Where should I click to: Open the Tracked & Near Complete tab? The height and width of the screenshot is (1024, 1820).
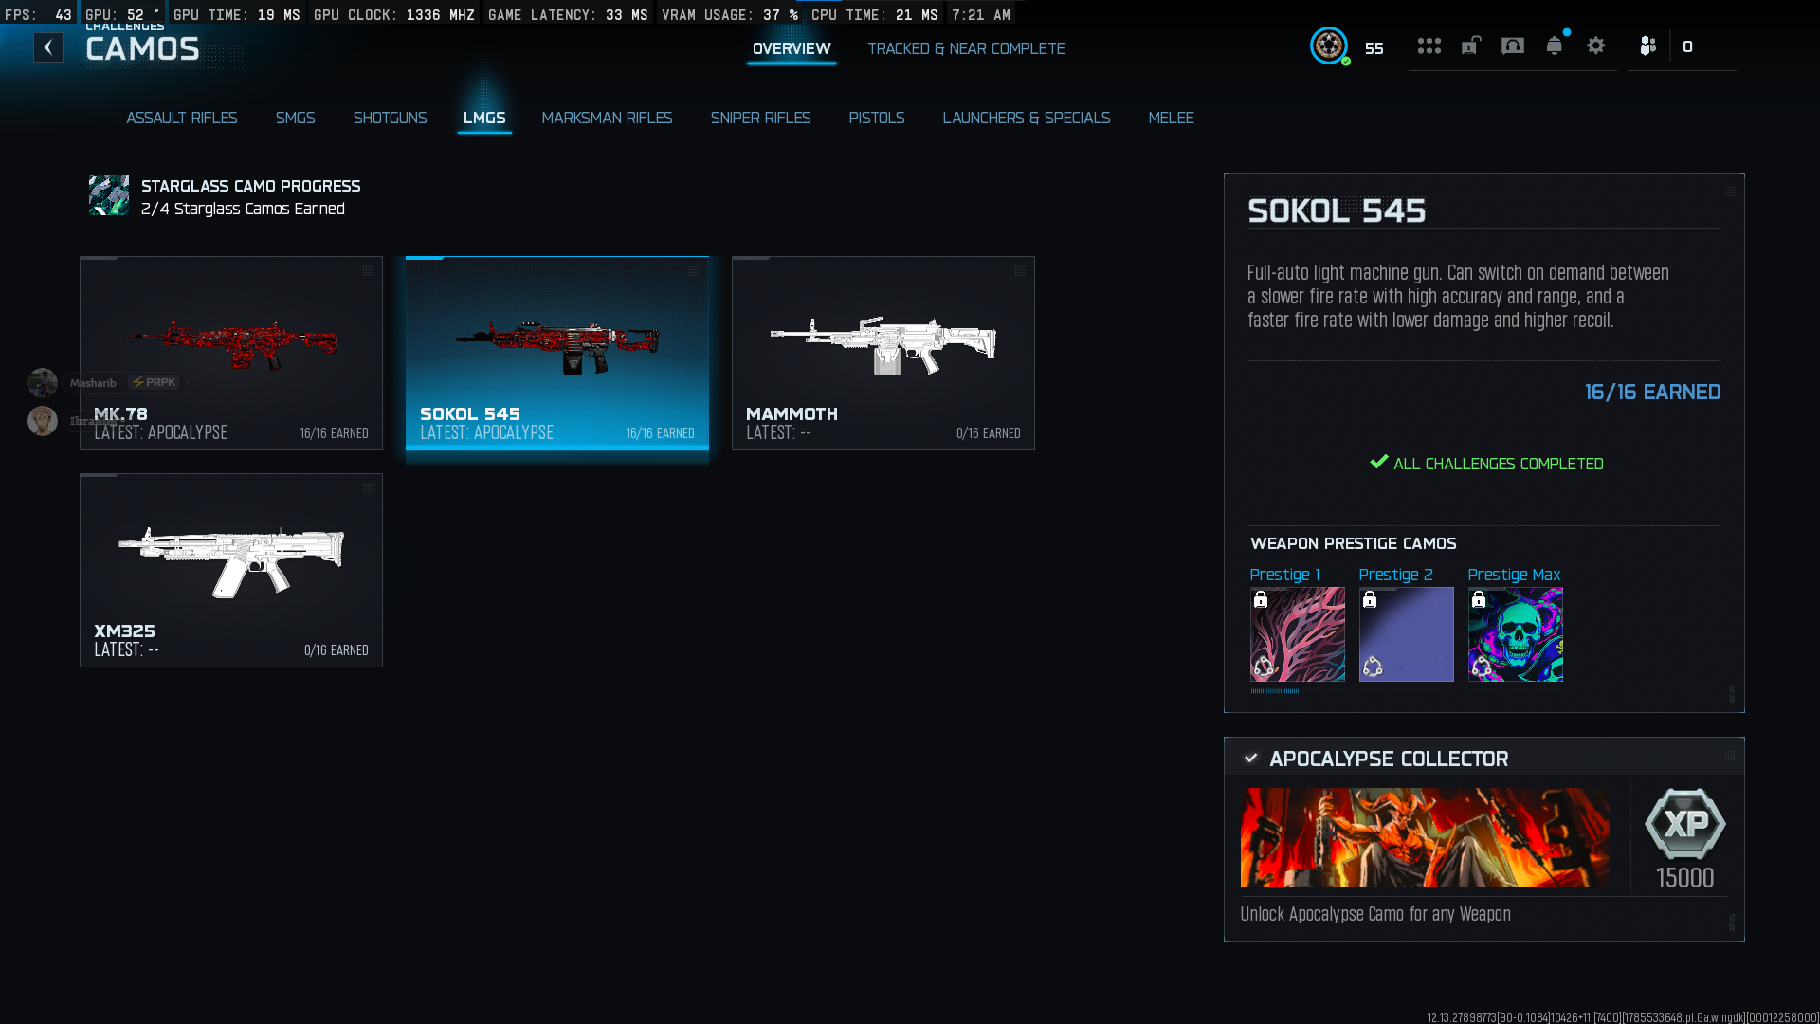(x=966, y=48)
